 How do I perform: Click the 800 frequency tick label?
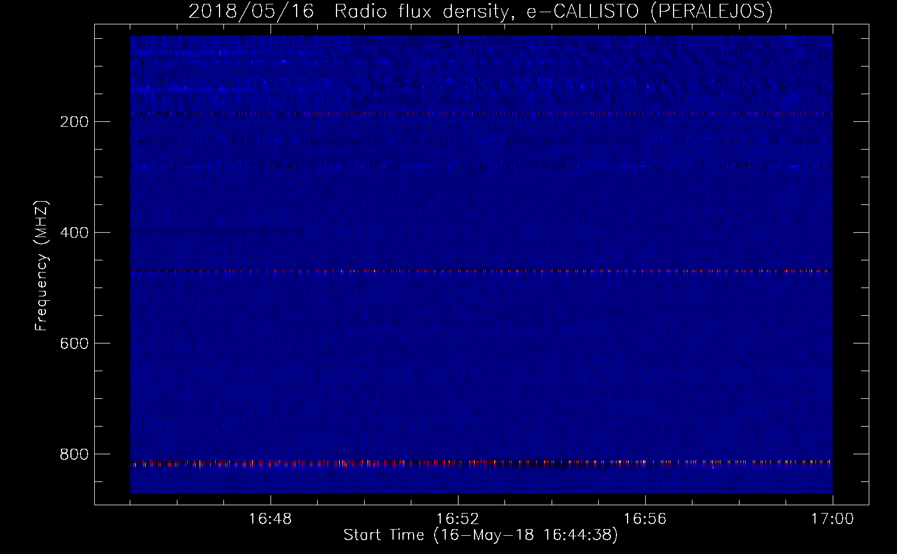tap(74, 454)
